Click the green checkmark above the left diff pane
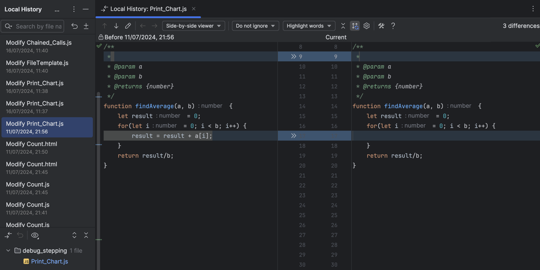540x270 pixels. pyautogui.click(x=99, y=46)
